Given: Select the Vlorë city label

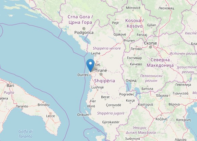Looking at the screenshot, I should 91,106.
